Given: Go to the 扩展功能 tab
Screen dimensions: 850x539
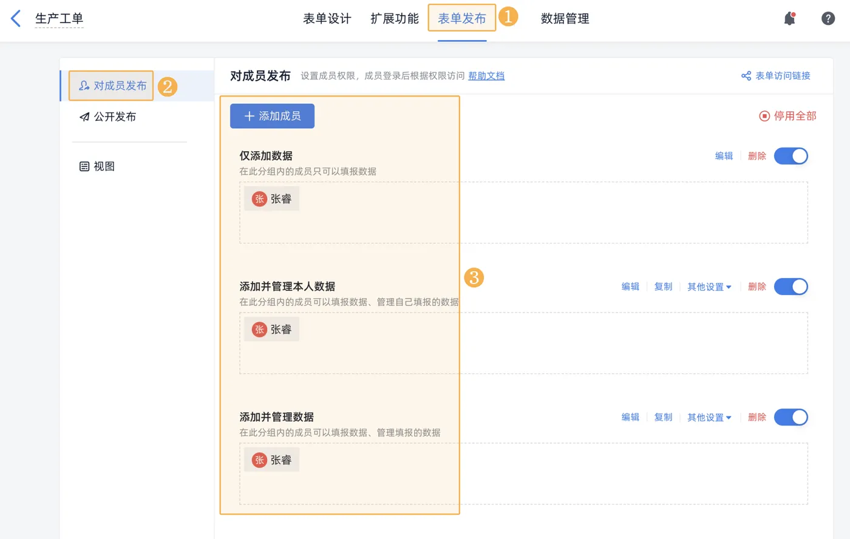Looking at the screenshot, I should (395, 19).
